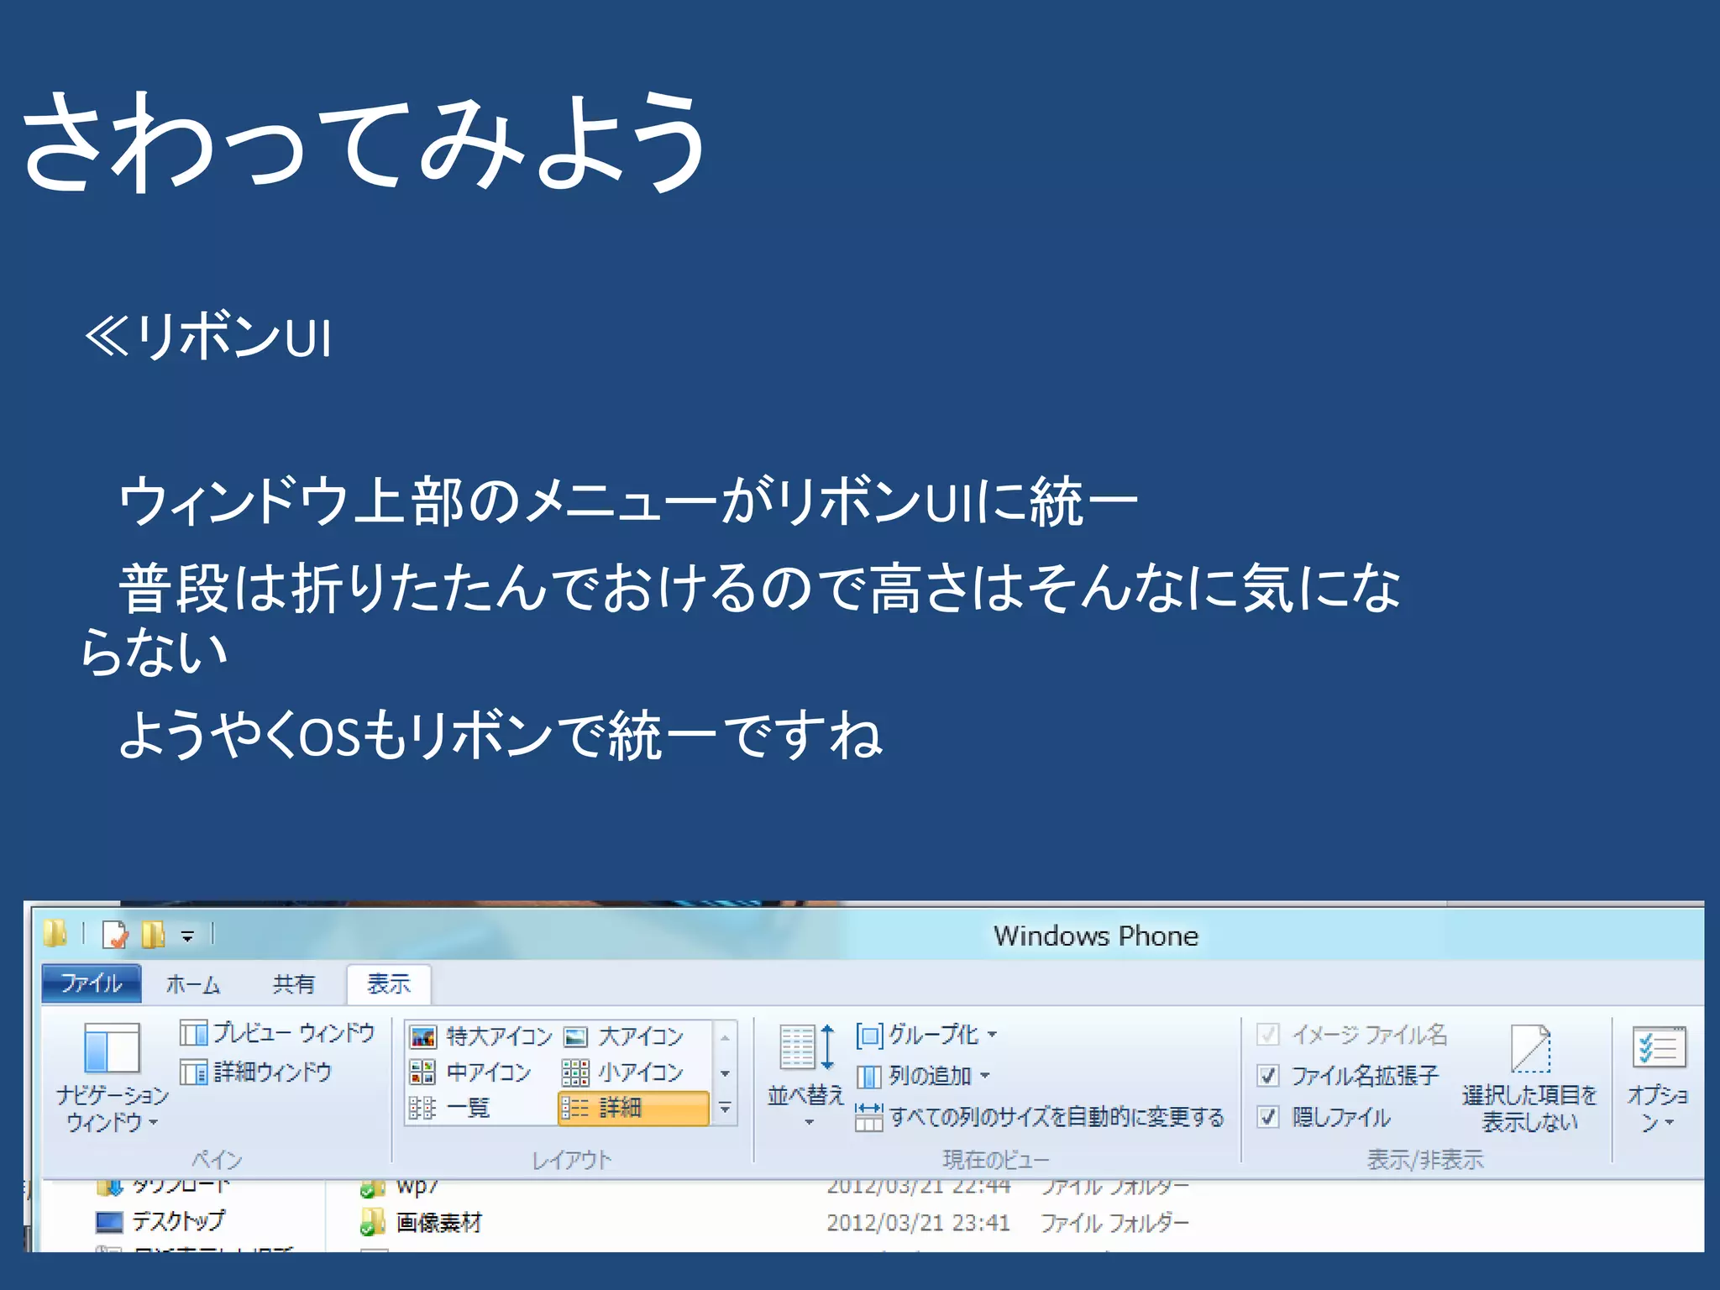Select Small icons (小アイコン) layout
1720x1290 pixels.
pos(623,1072)
